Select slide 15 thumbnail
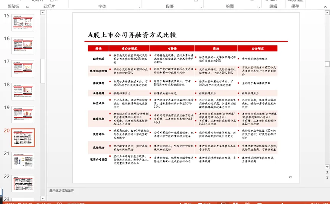 pyautogui.click(x=23, y=23)
